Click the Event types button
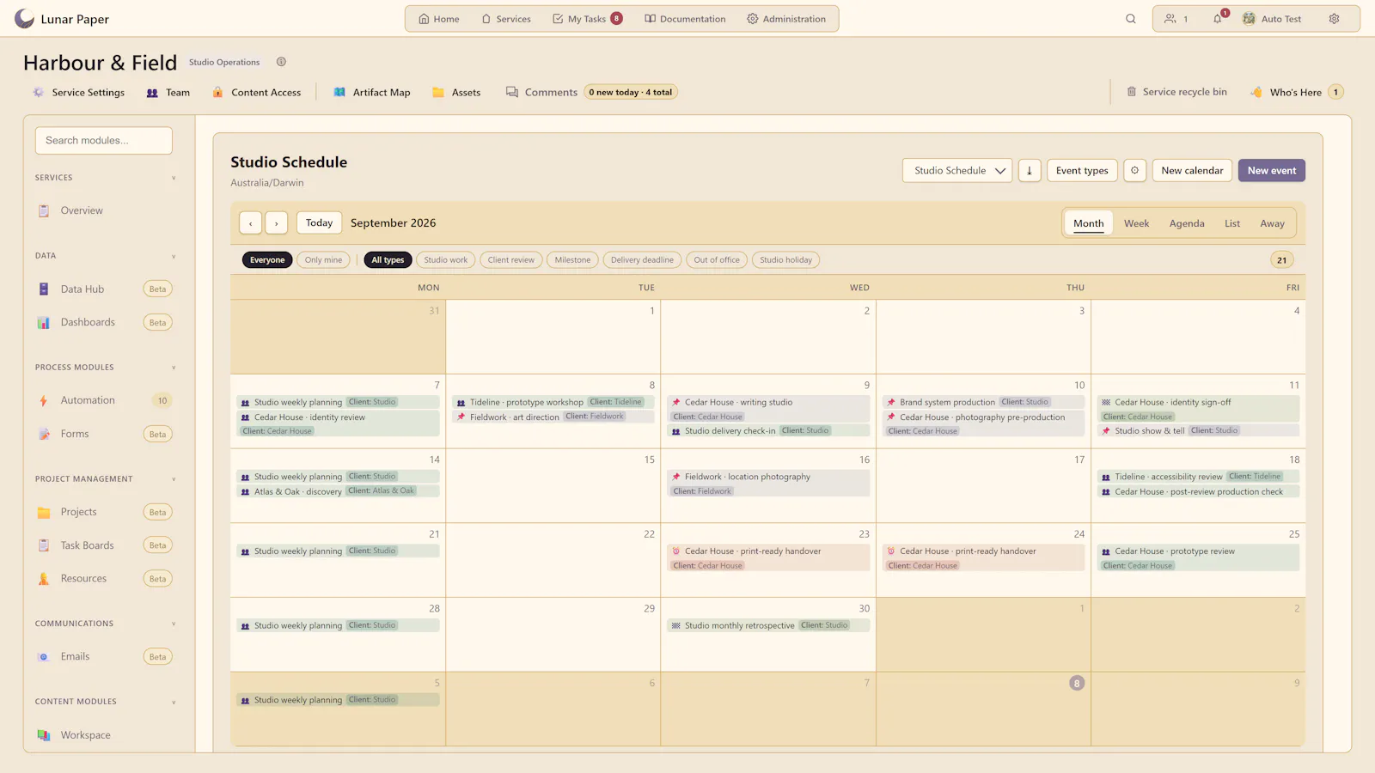 [x=1082, y=171]
